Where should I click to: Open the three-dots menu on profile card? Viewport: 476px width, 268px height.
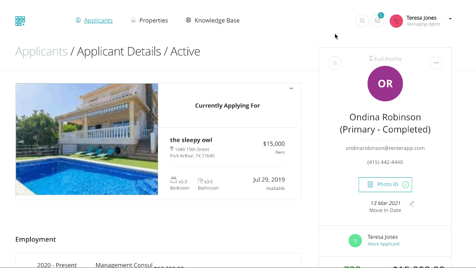(x=436, y=63)
